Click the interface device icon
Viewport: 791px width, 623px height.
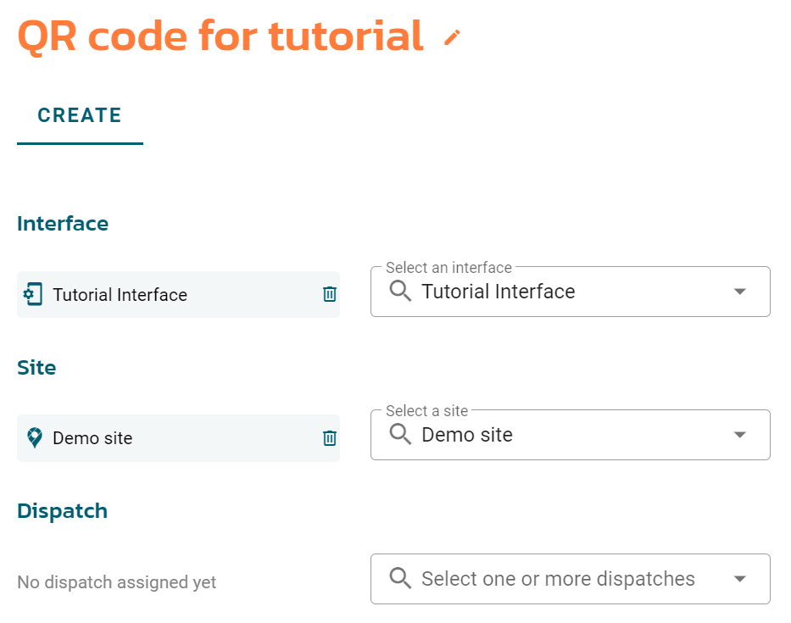tap(33, 294)
